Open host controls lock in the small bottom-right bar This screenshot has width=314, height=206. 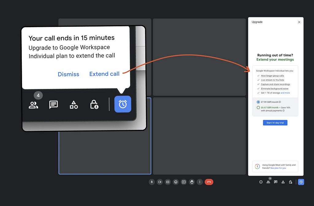(x=291, y=182)
